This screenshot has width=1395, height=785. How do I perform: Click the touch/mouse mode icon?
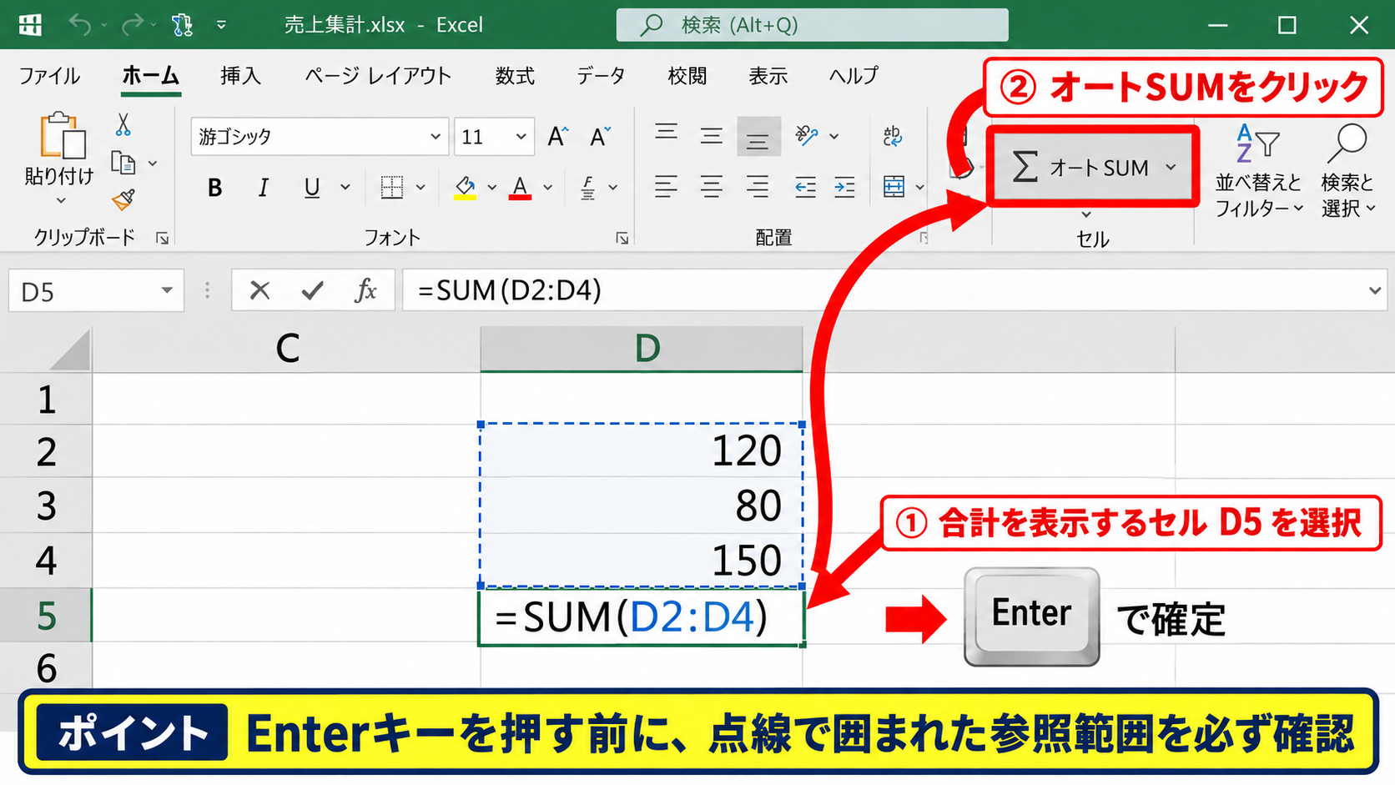pyautogui.click(x=182, y=25)
